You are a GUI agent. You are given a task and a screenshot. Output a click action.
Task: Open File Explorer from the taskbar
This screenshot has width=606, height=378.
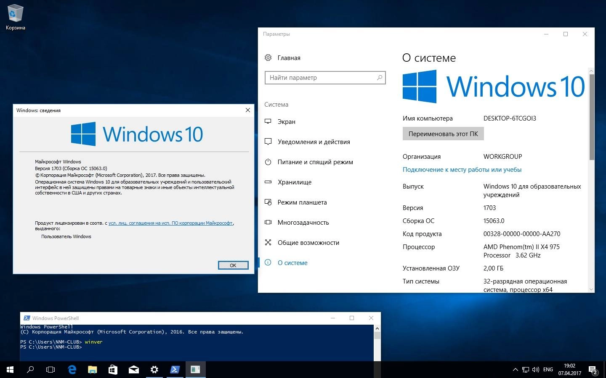tap(92, 370)
